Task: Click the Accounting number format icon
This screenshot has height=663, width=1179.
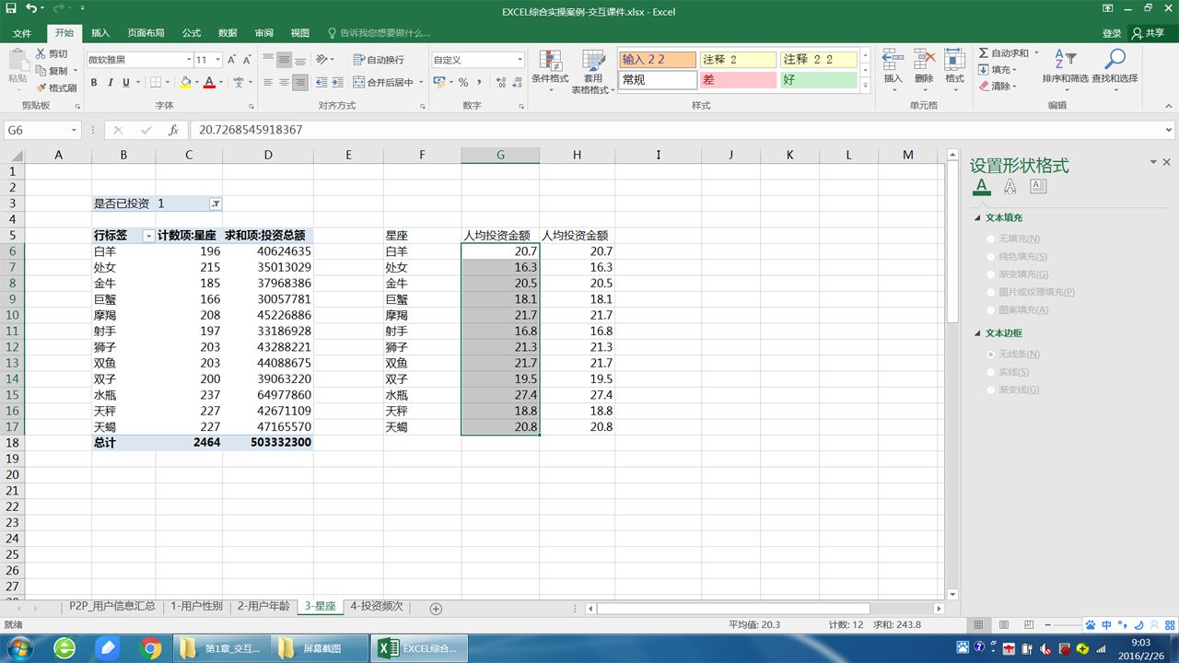Action: click(x=439, y=83)
